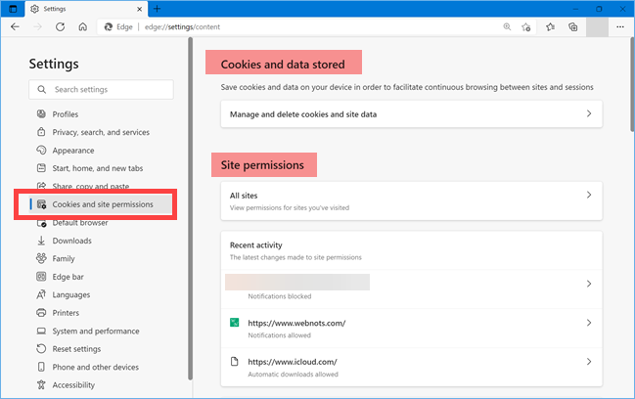Open the Settings and more ellipsis menu
This screenshot has width=635, height=399.
point(620,27)
